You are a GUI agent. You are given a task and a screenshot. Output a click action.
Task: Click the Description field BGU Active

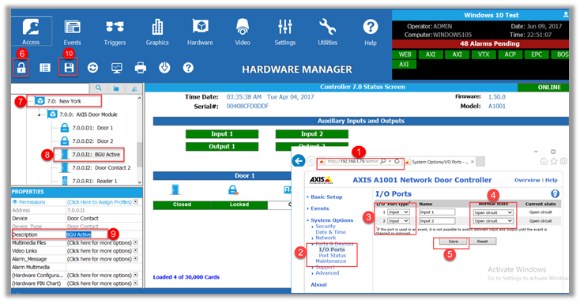(x=104, y=235)
